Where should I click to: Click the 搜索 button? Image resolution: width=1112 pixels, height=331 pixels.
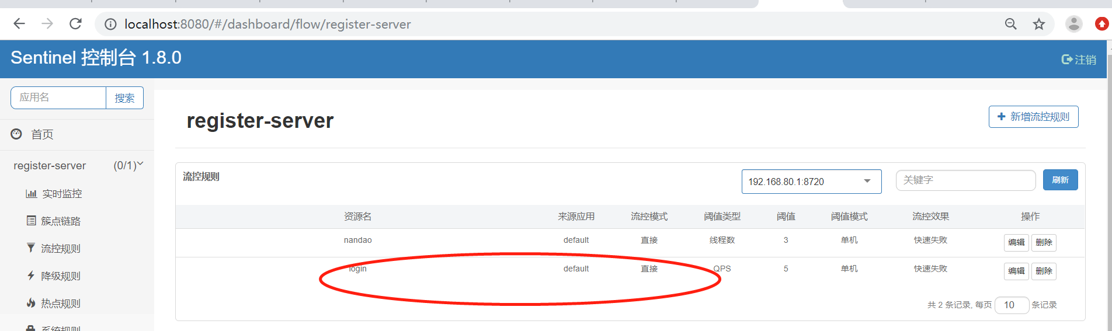click(124, 97)
